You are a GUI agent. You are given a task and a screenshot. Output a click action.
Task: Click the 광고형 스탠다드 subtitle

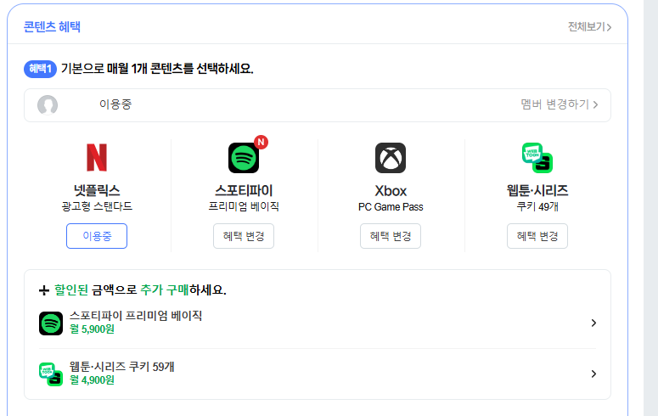97,206
